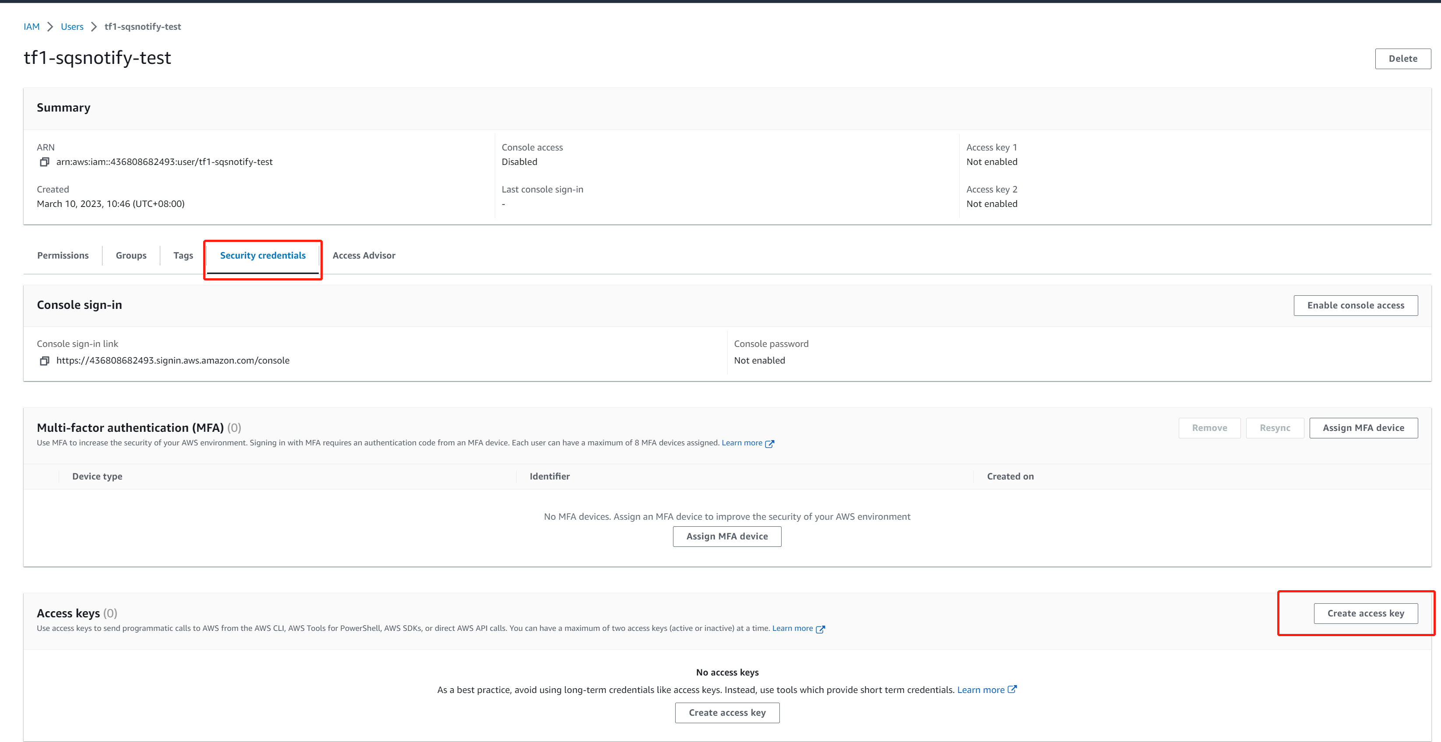Viewport: 1441px width, 742px height.
Task: Copy the console sign-in link icon
Action: coord(44,361)
